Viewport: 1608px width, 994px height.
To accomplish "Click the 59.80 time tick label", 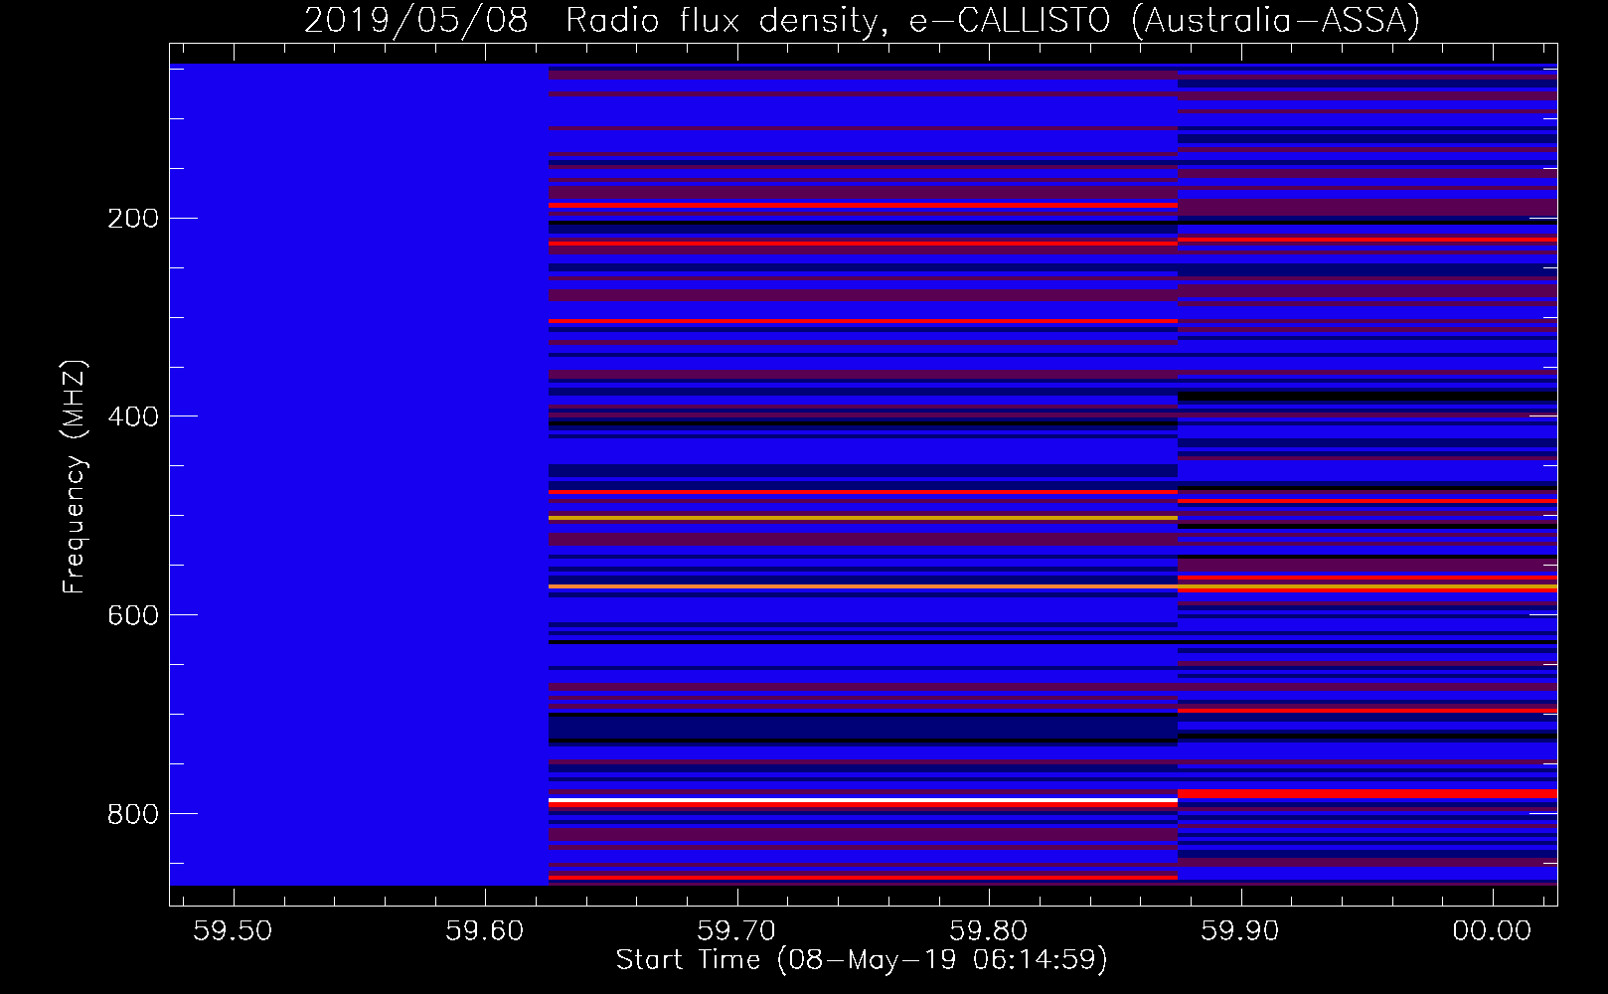I will [x=989, y=930].
